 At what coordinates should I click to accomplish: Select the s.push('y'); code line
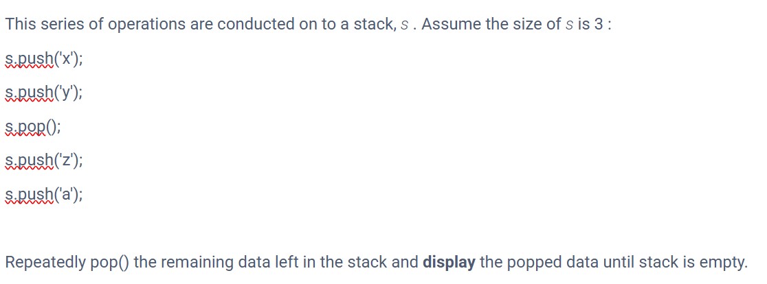point(44,93)
